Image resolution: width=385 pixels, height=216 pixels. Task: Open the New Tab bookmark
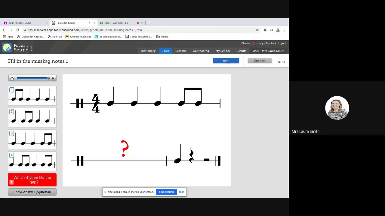click(55, 37)
